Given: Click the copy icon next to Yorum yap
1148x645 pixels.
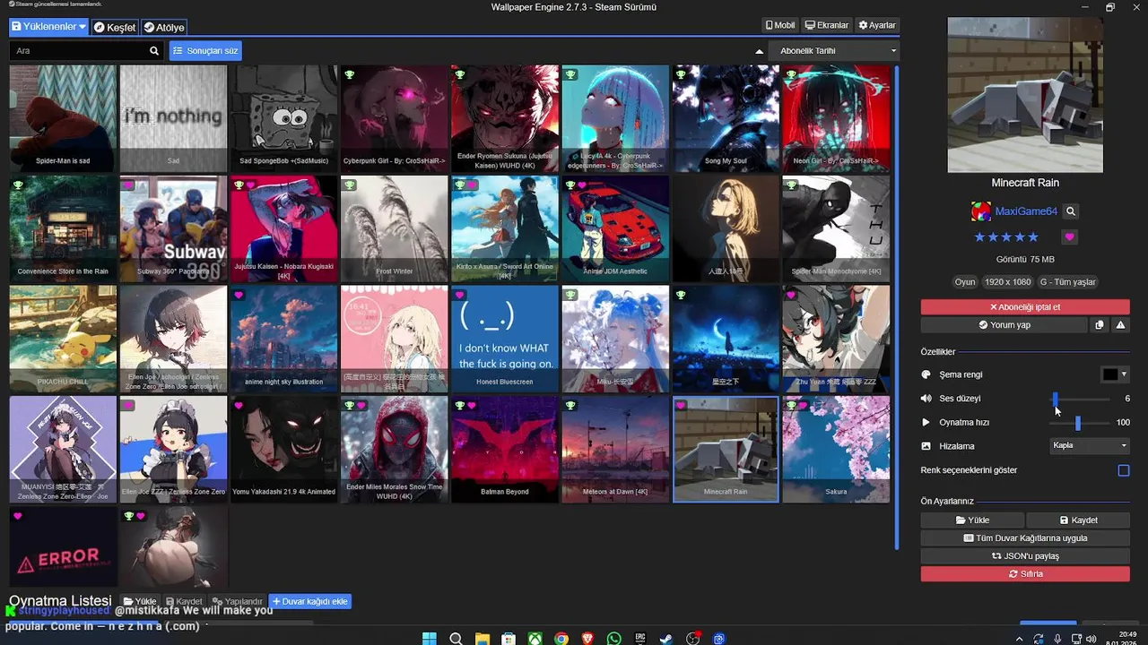Looking at the screenshot, I should pos(1100,325).
